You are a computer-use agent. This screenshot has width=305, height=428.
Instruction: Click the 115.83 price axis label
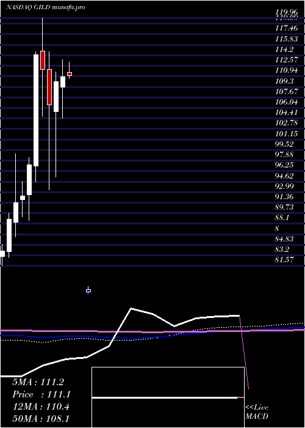pyautogui.click(x=286, y=39)
